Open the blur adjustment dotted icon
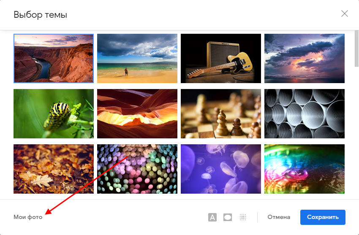 click(x=243, y=217)
